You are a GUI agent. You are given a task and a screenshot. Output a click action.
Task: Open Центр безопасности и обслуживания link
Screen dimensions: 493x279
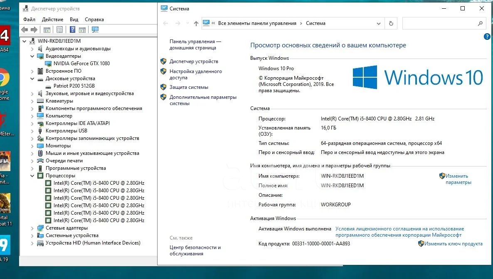(195, 250)
